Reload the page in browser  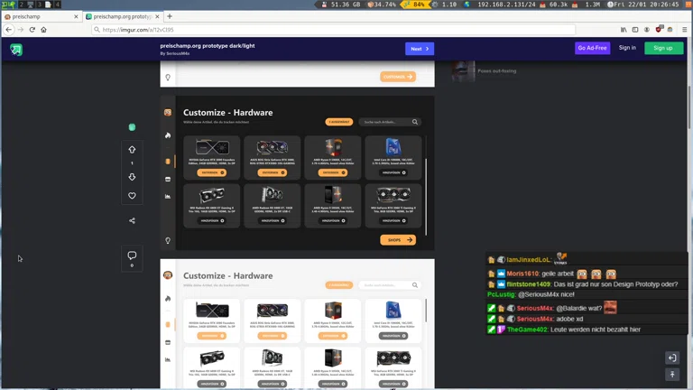point(32,30)
